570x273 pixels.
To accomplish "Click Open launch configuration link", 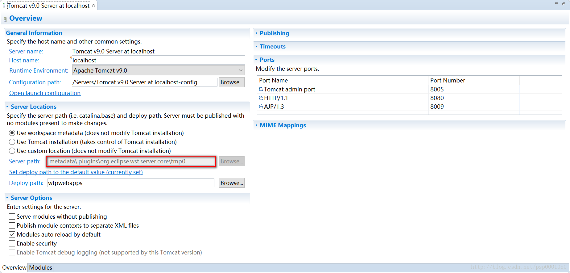I will click(x=45, y=93).
